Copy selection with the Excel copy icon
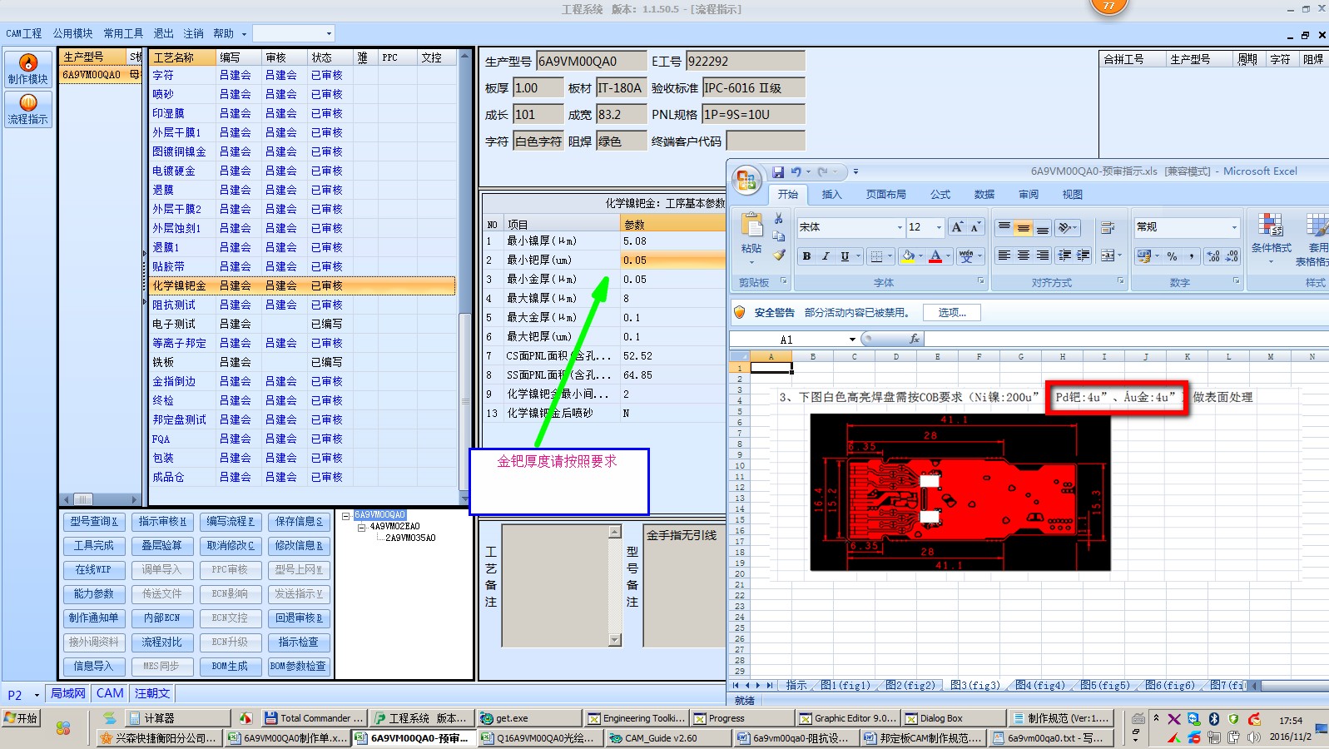 [x=779, y=236]
